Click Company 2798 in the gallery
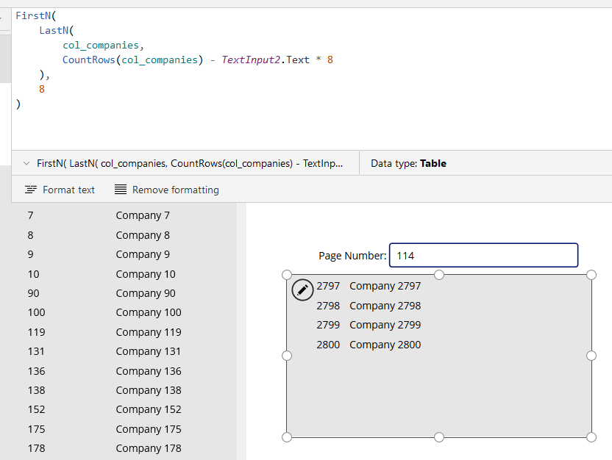This screenshot has height=460, width=612. coord(385,306)
